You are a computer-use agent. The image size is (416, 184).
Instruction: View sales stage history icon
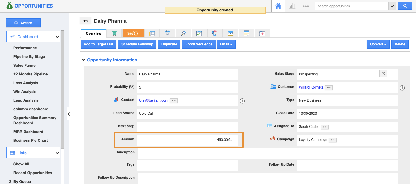click(x=383, y=74)
